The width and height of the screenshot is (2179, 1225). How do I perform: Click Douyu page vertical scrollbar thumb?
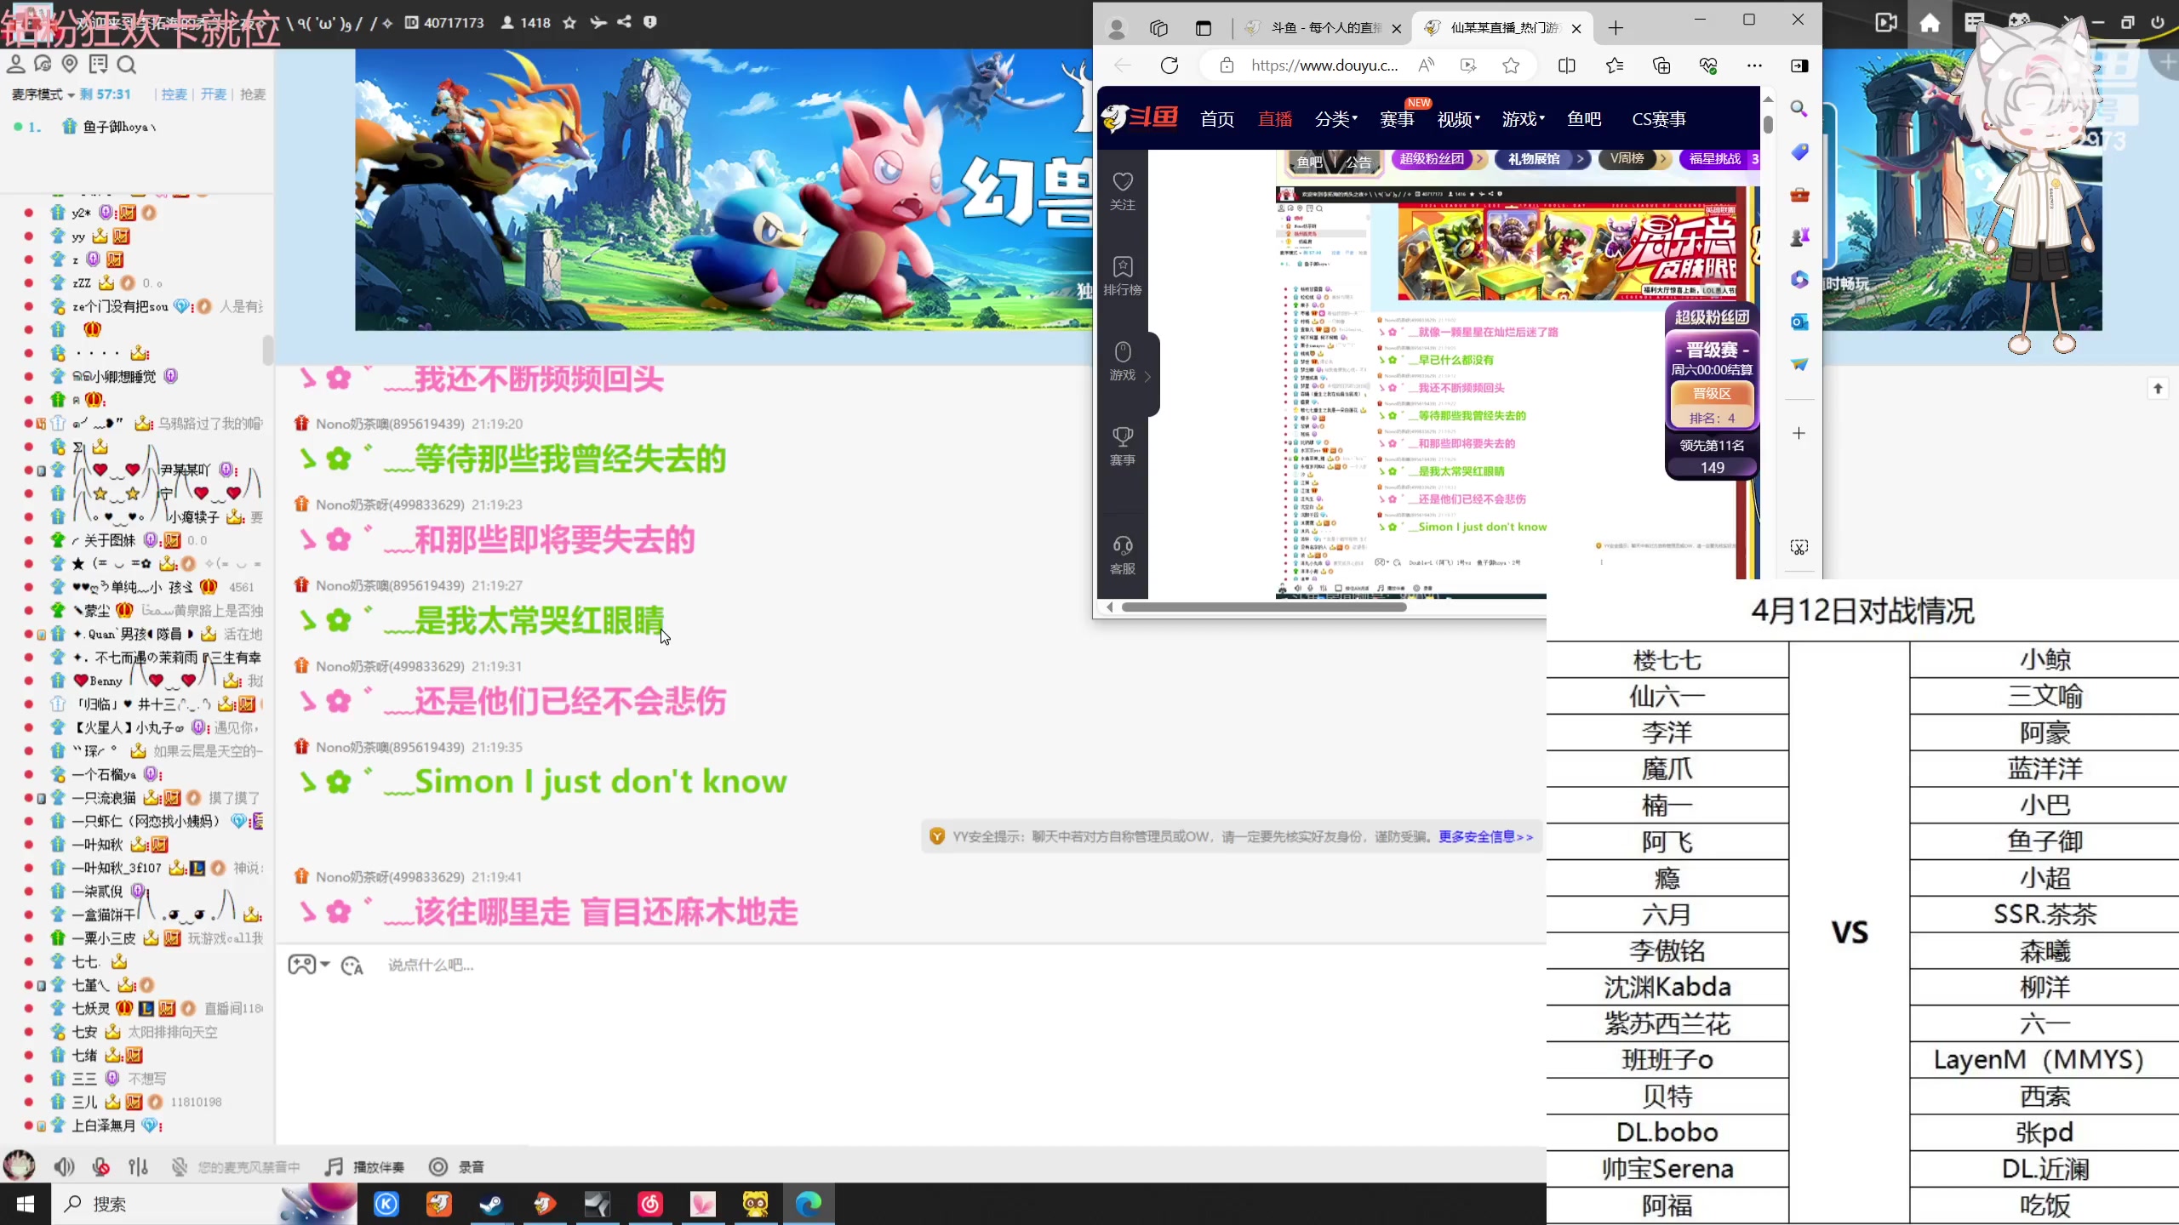pos(1768,124)
